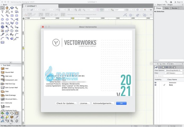Switch to the Data tab

[167, 8]
